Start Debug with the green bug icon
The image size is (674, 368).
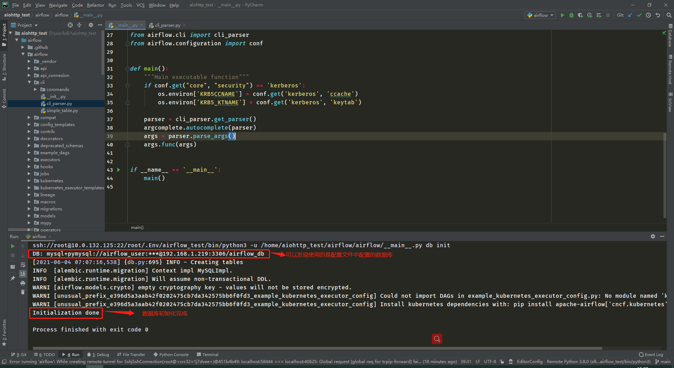[x=571, y=15]
